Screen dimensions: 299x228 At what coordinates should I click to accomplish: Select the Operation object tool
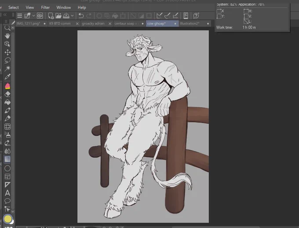7,44
